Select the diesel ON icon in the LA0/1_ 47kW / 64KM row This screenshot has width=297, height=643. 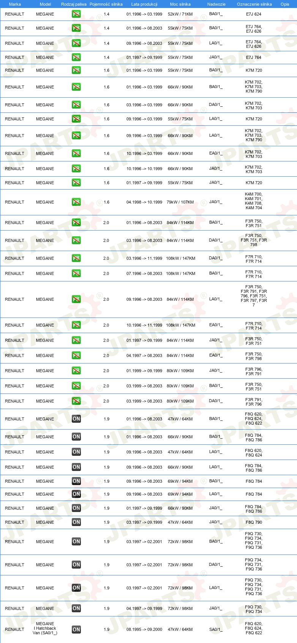pyautogui.click(x=76, y=452)
